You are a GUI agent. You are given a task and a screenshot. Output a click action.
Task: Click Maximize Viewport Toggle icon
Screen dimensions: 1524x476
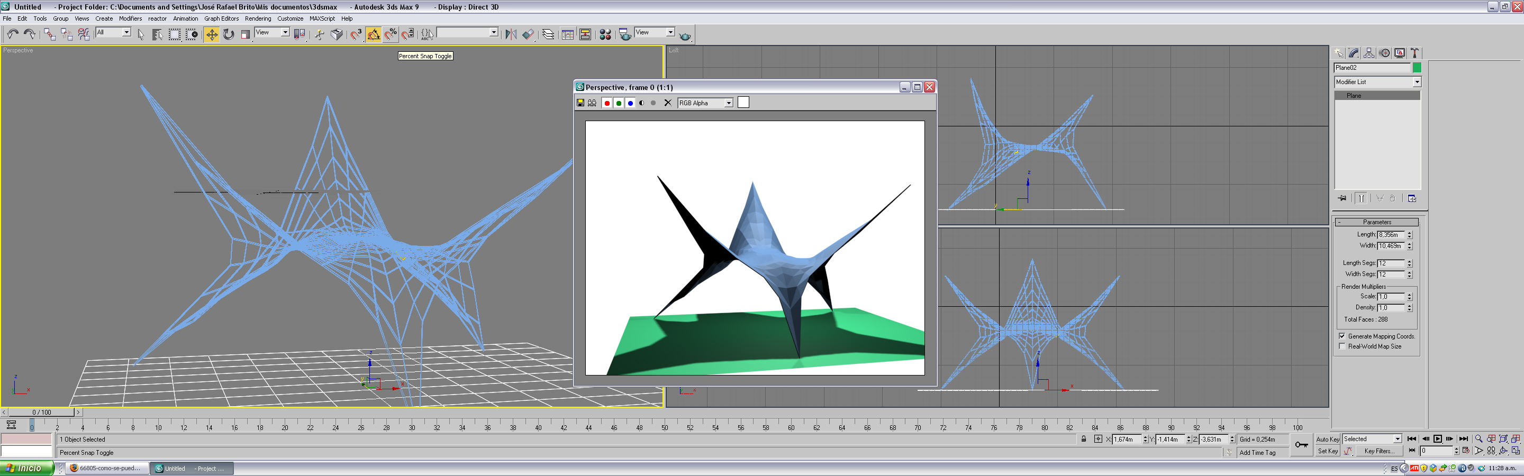[x=1516, y=451]
